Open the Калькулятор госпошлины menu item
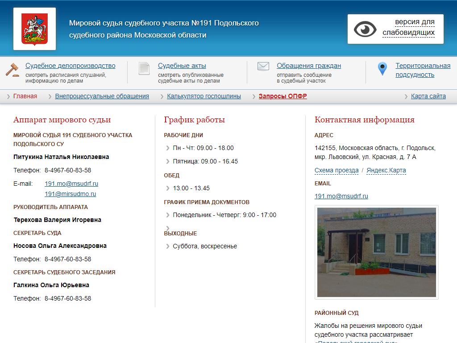The width and height of the screenshot is (457, 343). (204, 96)
